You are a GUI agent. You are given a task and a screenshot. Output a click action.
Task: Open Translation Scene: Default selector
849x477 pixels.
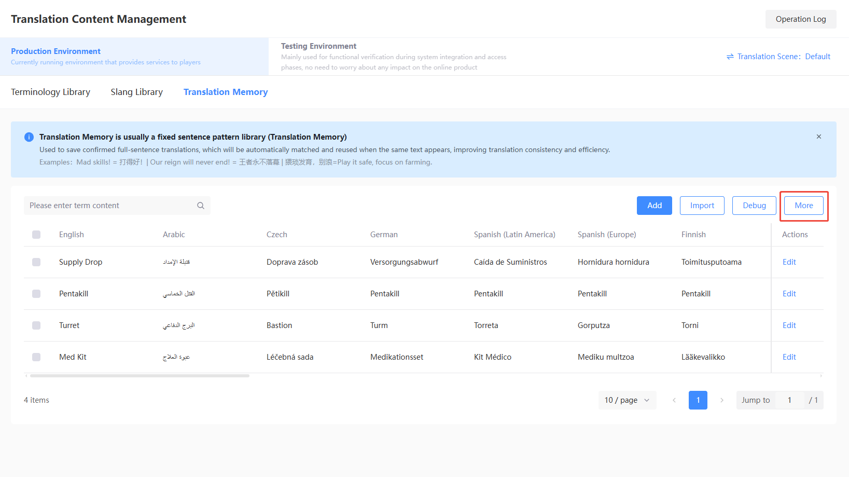click(778, 57)
